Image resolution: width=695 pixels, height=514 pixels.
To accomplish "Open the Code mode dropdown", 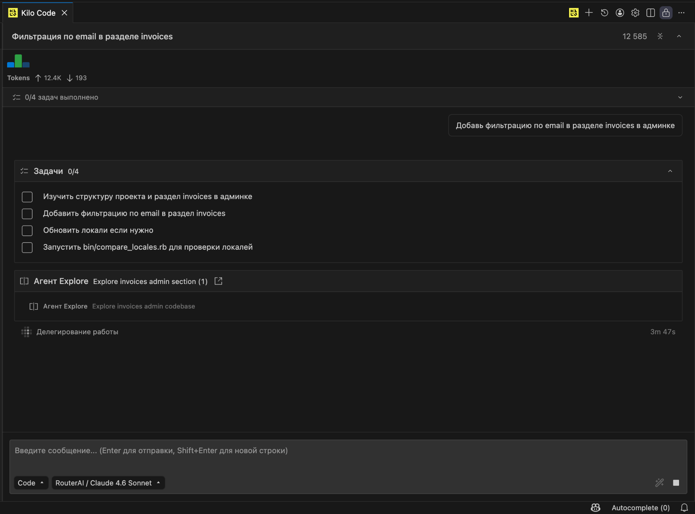I will pyautogui.click(x=31, y=483).
